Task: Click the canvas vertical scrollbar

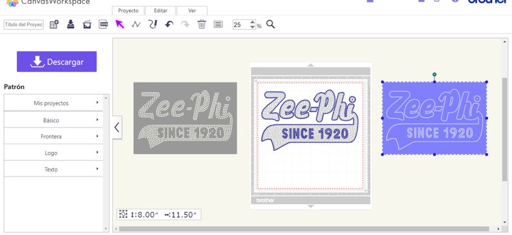Action: click(505, 129)
